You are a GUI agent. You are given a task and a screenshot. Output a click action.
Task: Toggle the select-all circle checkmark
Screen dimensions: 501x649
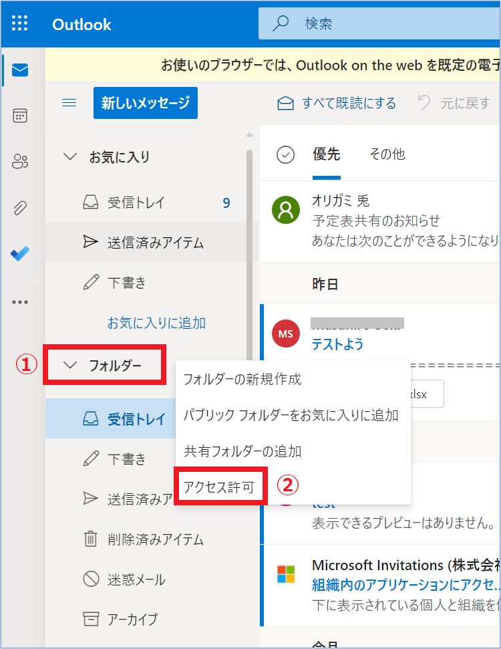pos(285,155)
